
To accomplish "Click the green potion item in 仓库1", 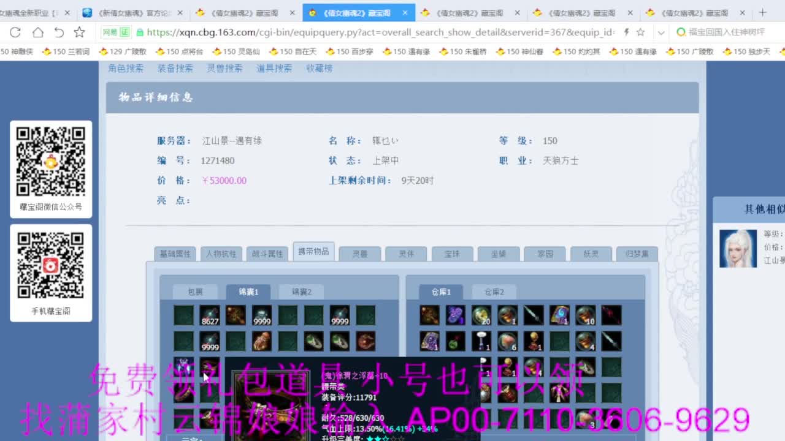I will tap(455, 341).
